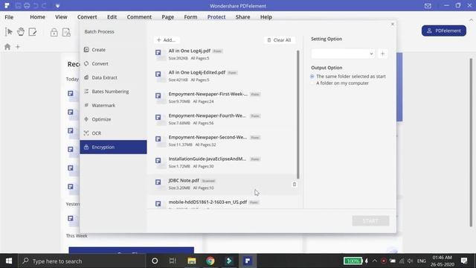This screenshot has width=476, height=268.
Task: Open the View ribbon tab
Action: (x=61, y=17)
